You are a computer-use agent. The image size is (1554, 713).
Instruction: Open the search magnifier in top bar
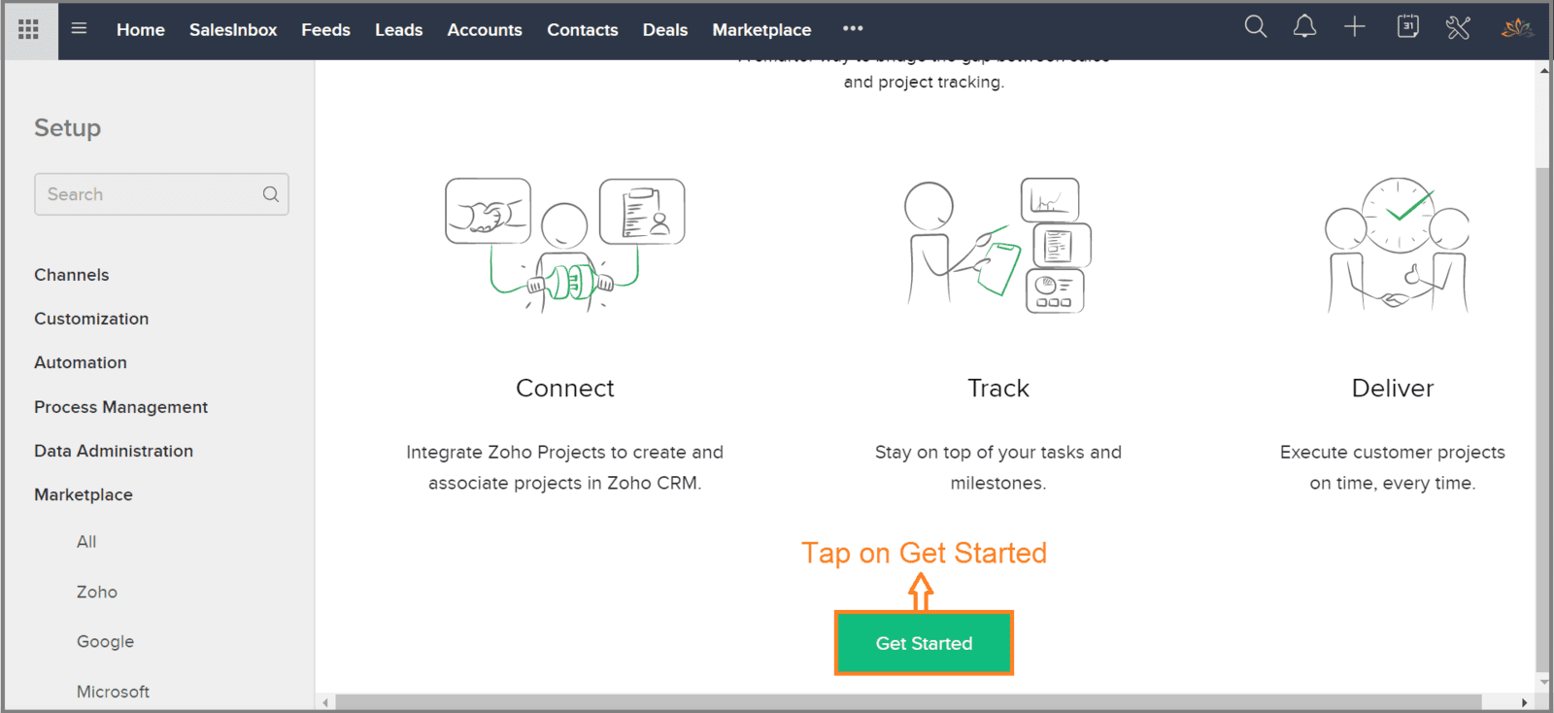tap(1256, 27)
